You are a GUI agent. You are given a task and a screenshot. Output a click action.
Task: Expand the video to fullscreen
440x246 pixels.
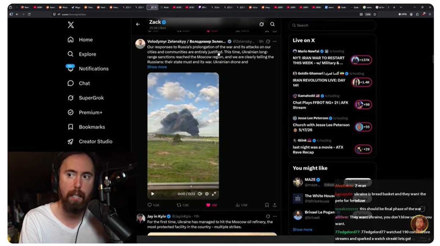214,194
